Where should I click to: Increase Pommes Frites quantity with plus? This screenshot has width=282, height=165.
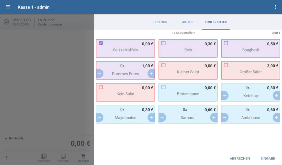151,74
